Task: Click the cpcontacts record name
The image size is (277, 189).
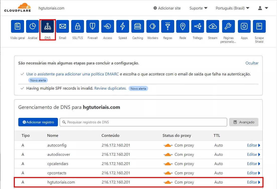Action: click(57, 173)
